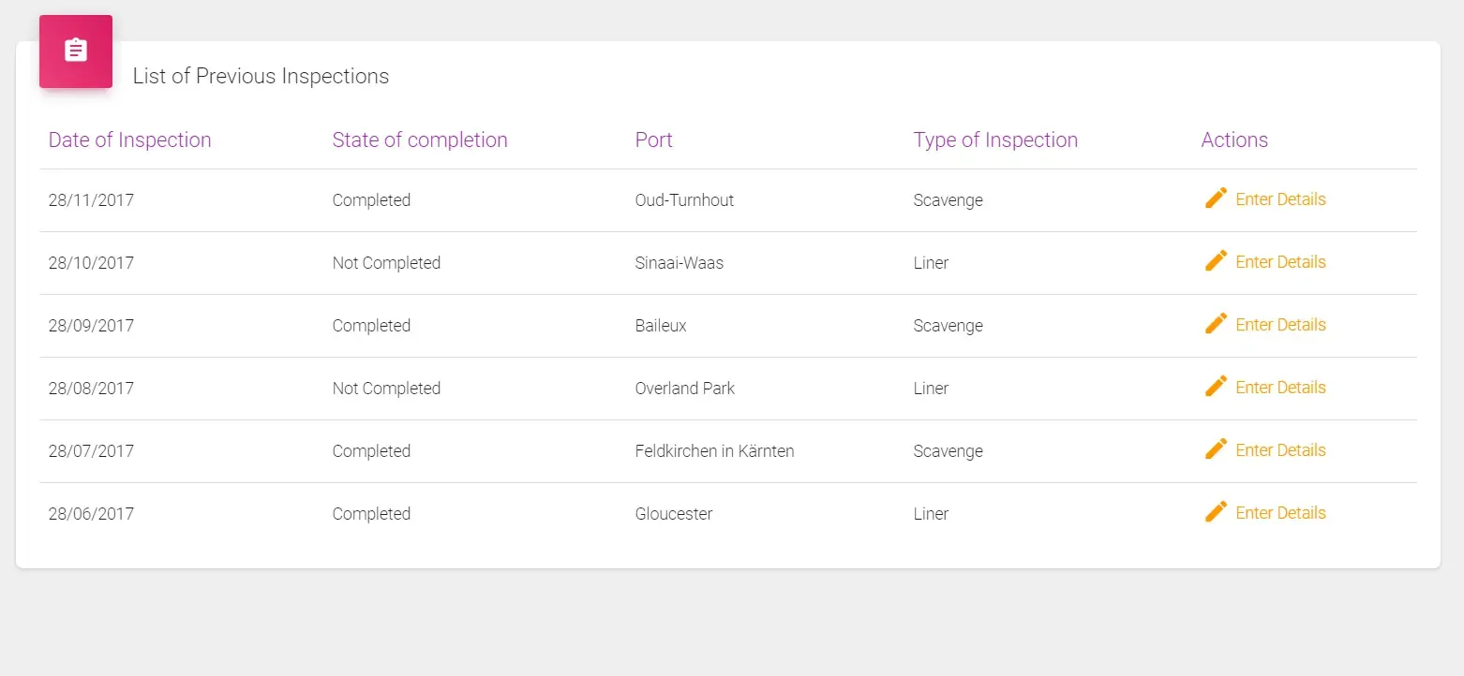
Task: Open Enter Details for Baileux Scavenge inspection
Action: click(x=1280, y=325)
